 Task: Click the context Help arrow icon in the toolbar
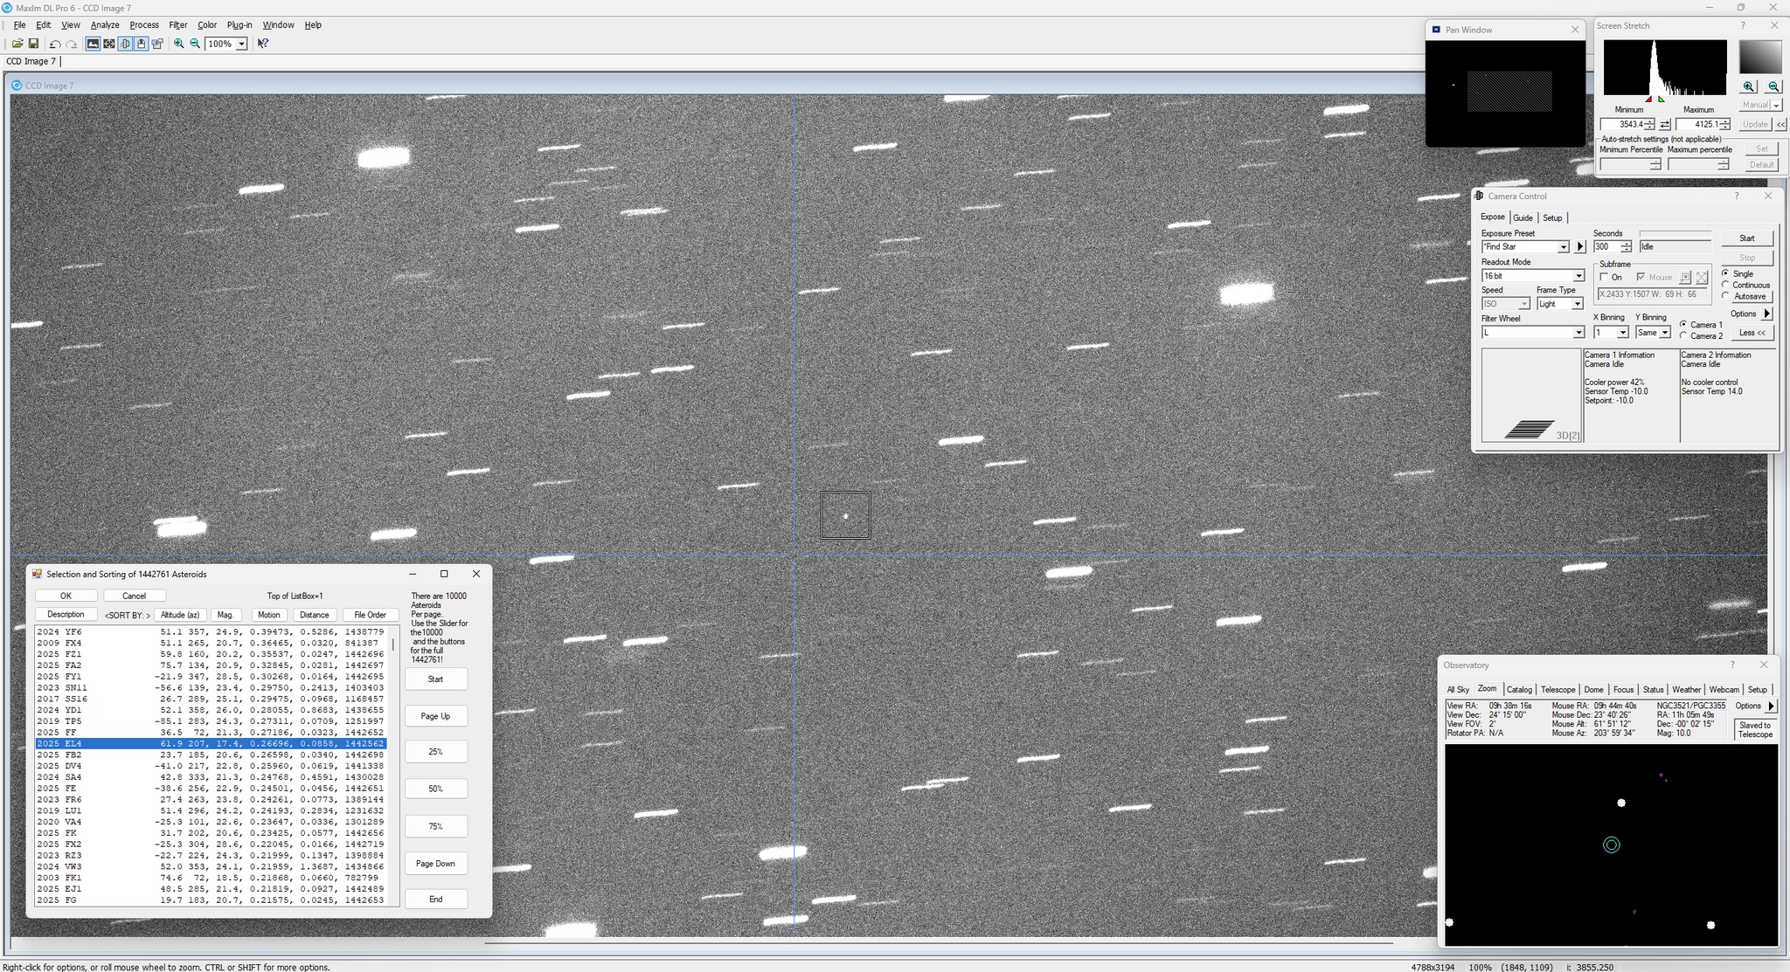pos(262,44)
